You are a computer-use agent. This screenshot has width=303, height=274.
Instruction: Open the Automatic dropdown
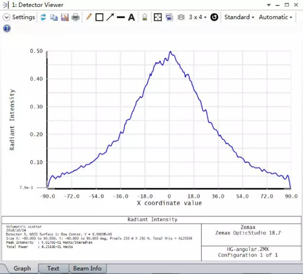[x=275, y=17]
